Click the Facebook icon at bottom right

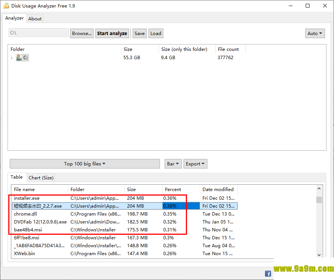click(x=268, y=274)
